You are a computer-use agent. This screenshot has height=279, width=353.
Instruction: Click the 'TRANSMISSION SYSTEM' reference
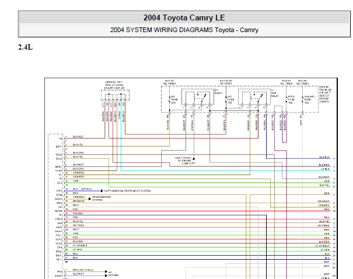tap(102, 198)
